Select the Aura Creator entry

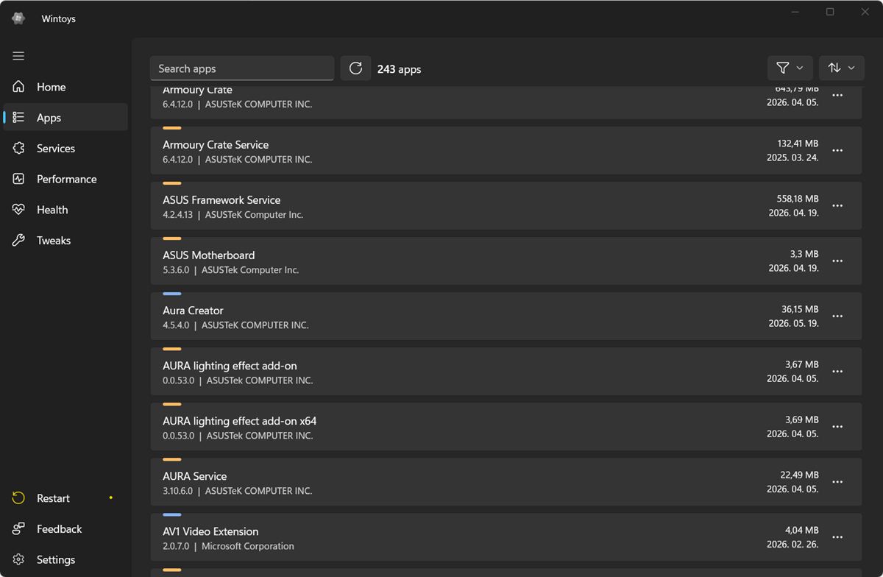[506, 316]
